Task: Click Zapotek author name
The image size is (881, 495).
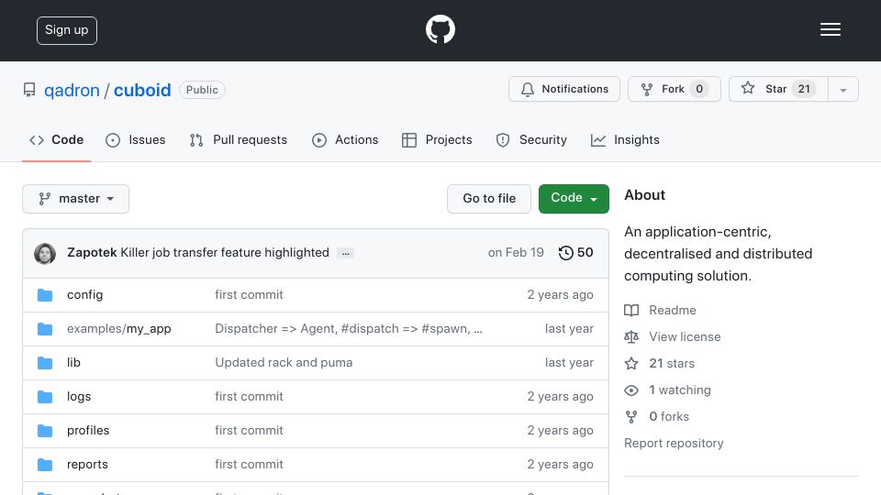Action: 92,253
